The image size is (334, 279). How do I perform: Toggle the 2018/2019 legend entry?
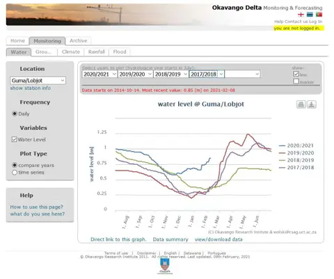click(x=296, y=160)
